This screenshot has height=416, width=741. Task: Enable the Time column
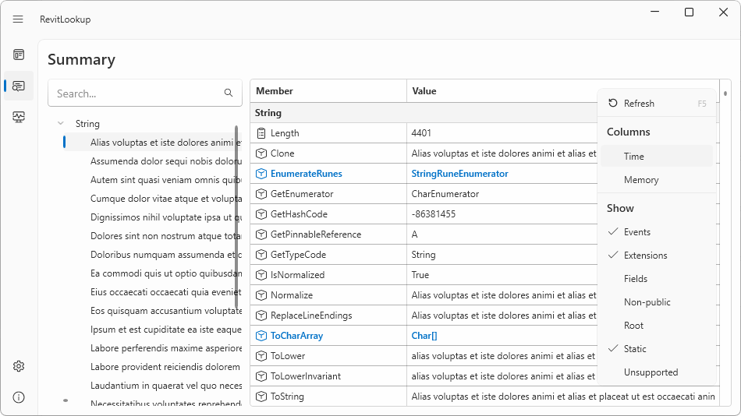point(634,157)
